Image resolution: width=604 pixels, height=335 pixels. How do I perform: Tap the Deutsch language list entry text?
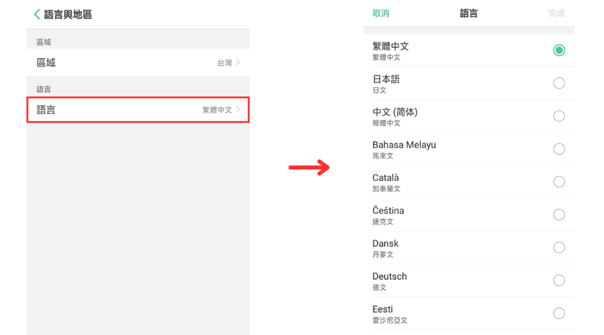pyautogui.click(x=390, y=277)
